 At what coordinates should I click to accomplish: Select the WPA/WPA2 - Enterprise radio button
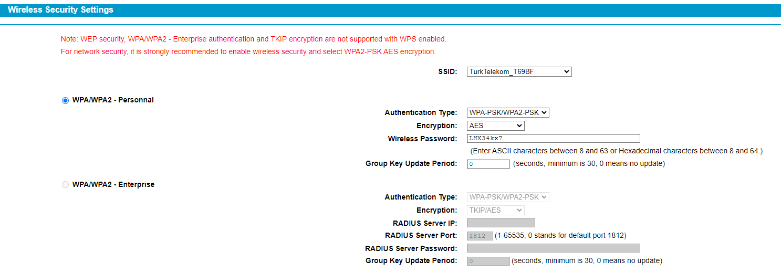66,185
